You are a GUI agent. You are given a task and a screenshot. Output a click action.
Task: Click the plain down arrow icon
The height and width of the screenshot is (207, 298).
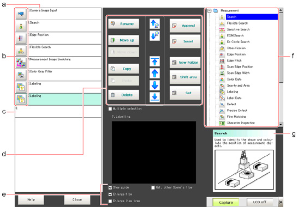click(154, 85)
